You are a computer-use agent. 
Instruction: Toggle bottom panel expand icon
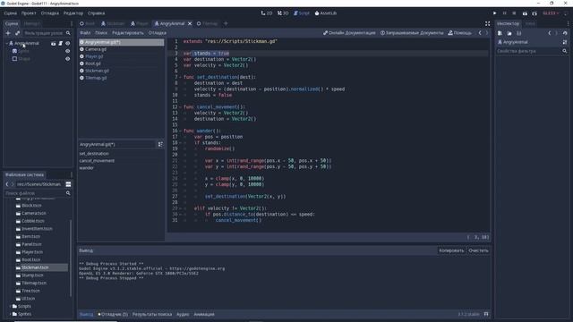pos(486,314)
